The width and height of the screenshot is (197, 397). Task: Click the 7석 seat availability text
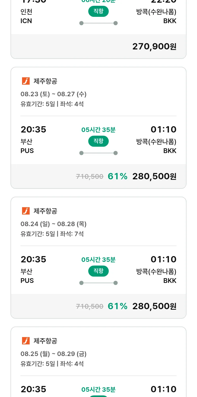[79, 234]
